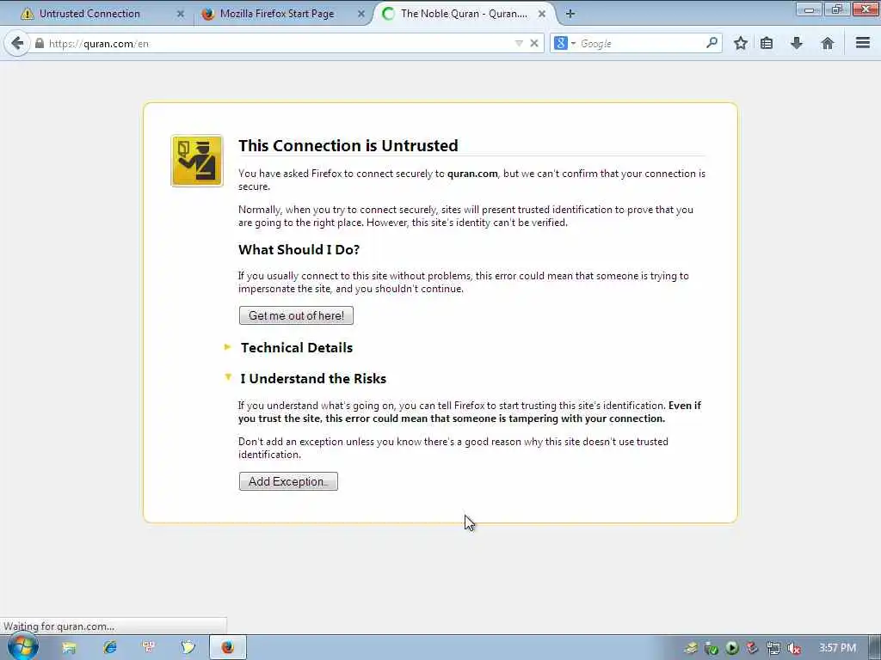Launch Internet Explorer from the taskbar

(109, 648)
